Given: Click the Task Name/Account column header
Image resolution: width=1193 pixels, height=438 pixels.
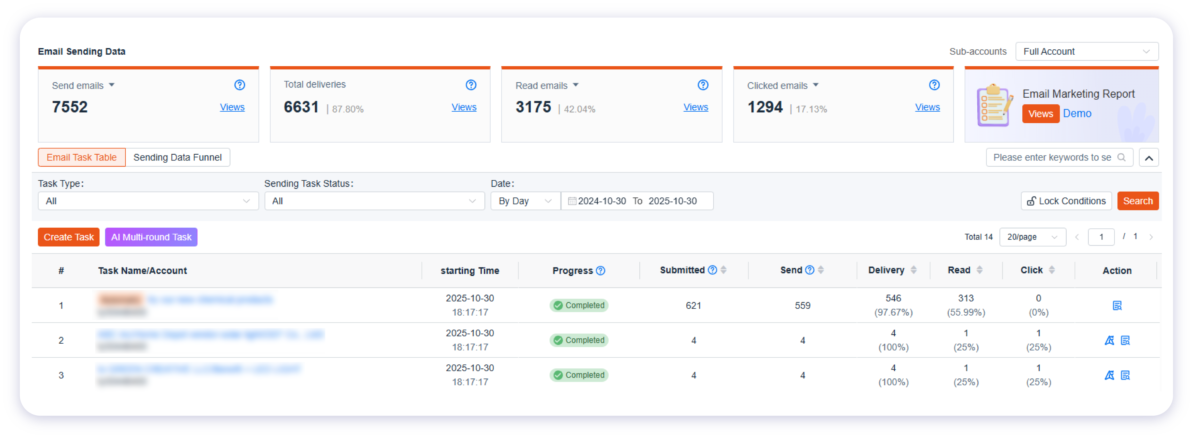Looking at the screenshot, I should click(142, 271).
